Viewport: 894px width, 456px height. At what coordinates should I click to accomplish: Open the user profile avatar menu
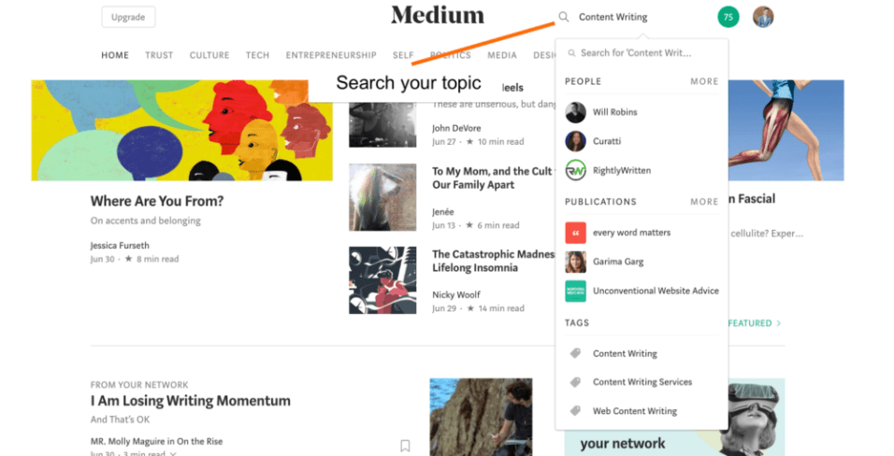coord(763,17)
